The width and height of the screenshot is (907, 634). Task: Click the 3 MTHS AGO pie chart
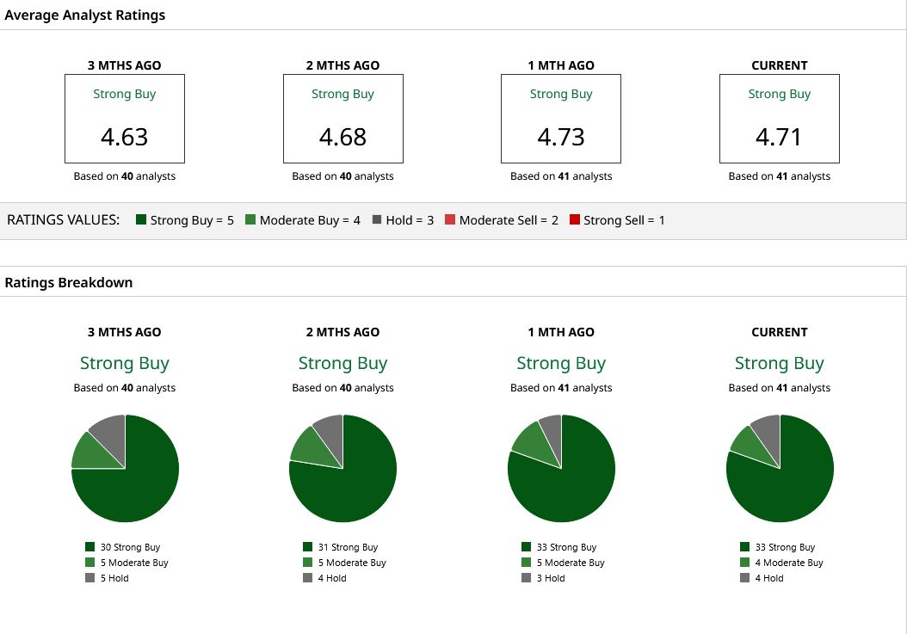(x=125, y=468)
